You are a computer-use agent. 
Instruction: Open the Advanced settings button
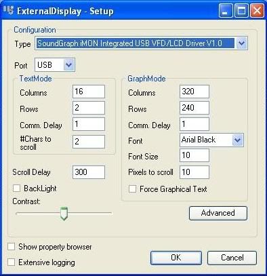click(218, 213)
